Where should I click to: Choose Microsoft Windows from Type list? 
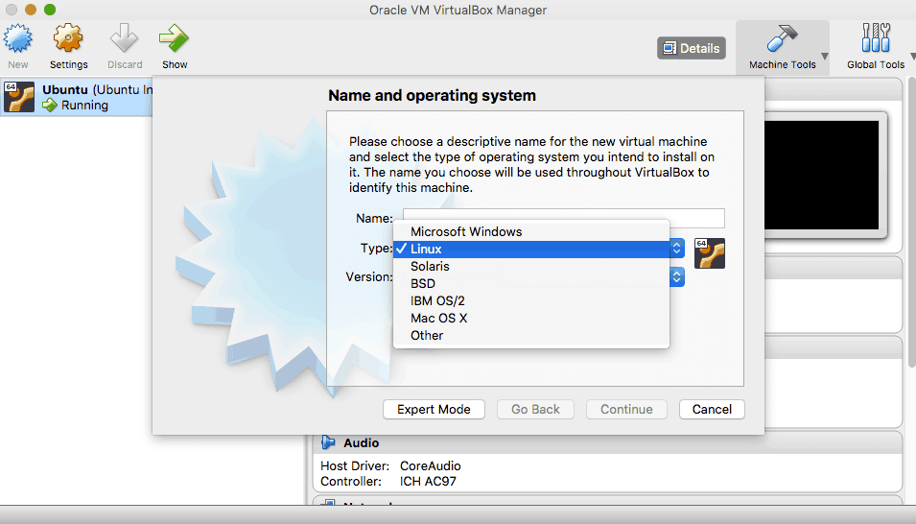click(531, 231)
